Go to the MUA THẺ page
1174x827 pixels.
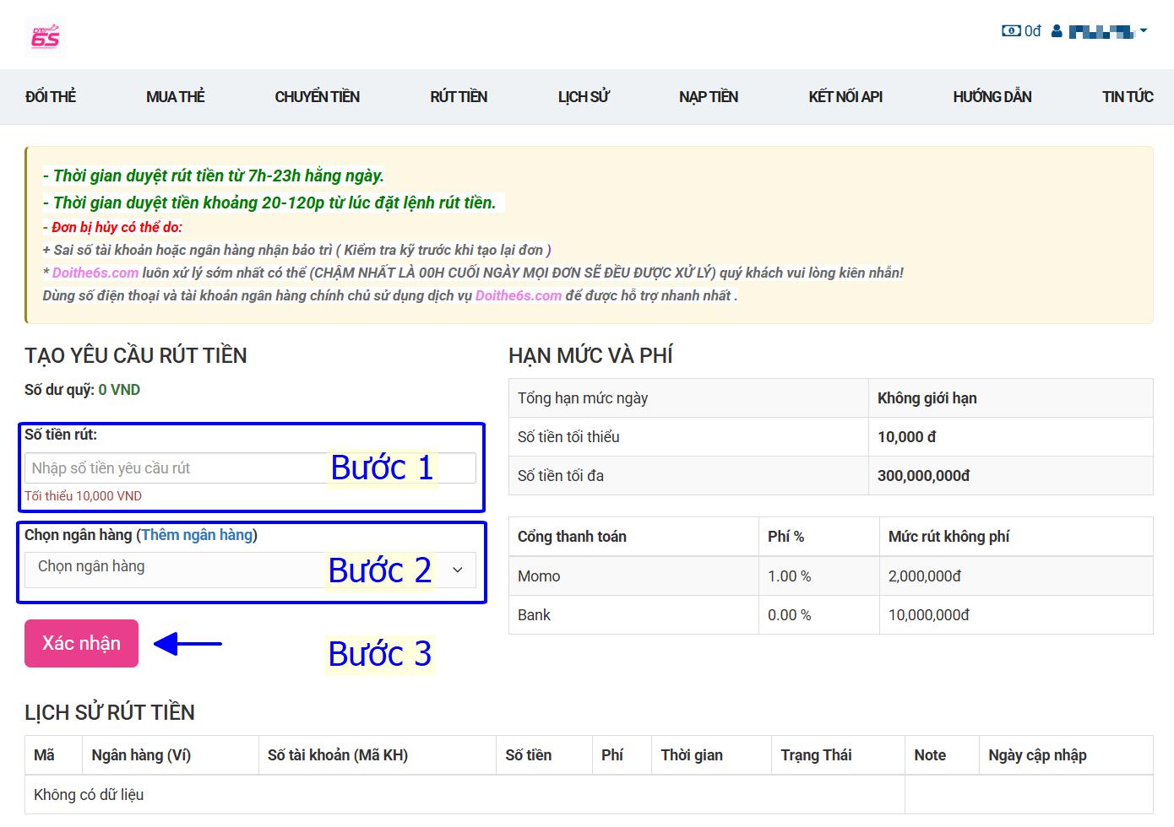coord(175,97)
